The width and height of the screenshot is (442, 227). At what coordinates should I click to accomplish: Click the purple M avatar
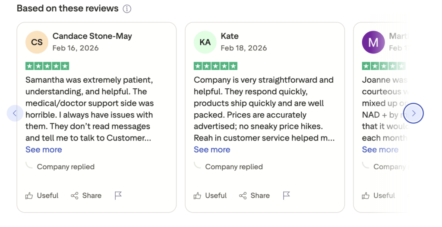373,42
